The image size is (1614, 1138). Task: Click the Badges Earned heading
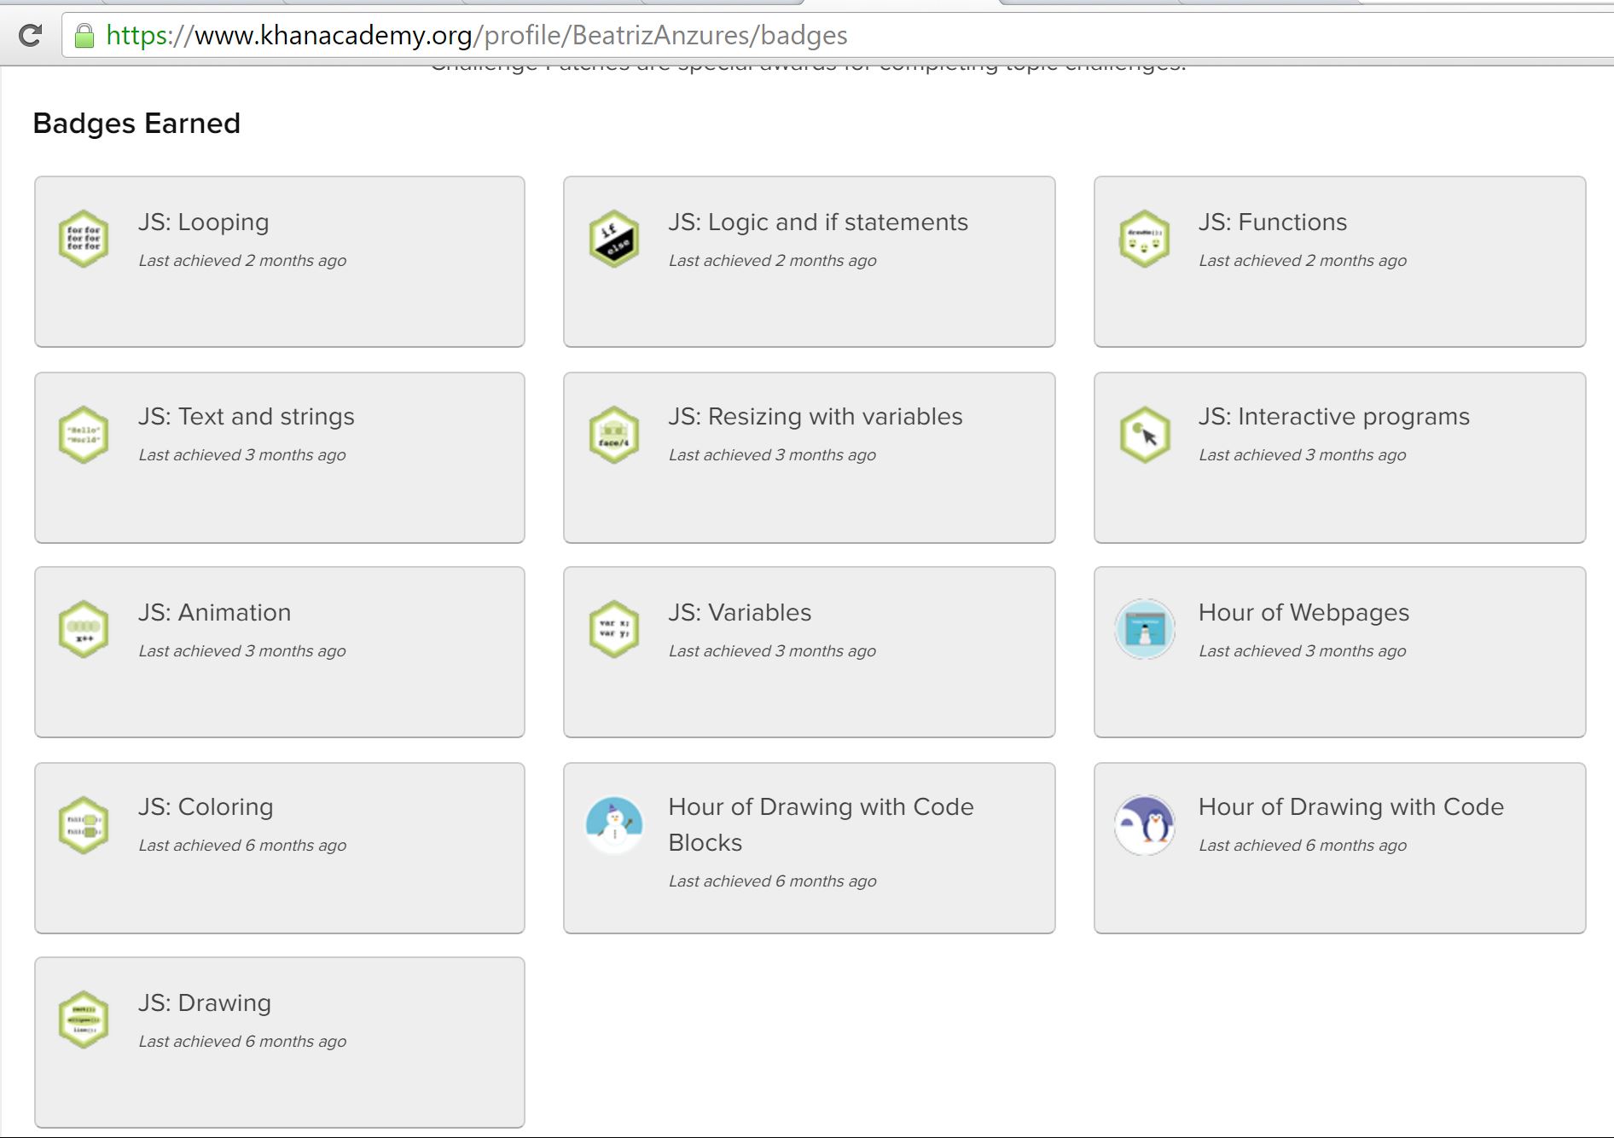pyautogui.click(x=136, y=124)
